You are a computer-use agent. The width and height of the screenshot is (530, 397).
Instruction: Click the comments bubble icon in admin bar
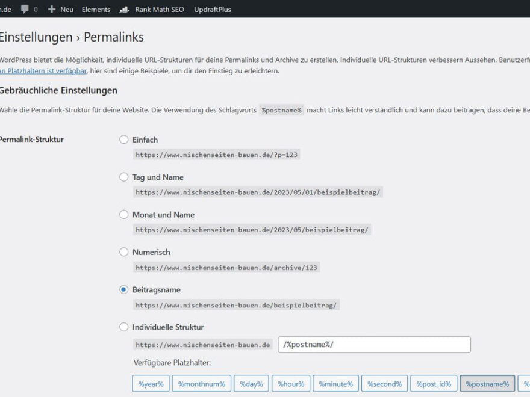click(x=25, y=9)
